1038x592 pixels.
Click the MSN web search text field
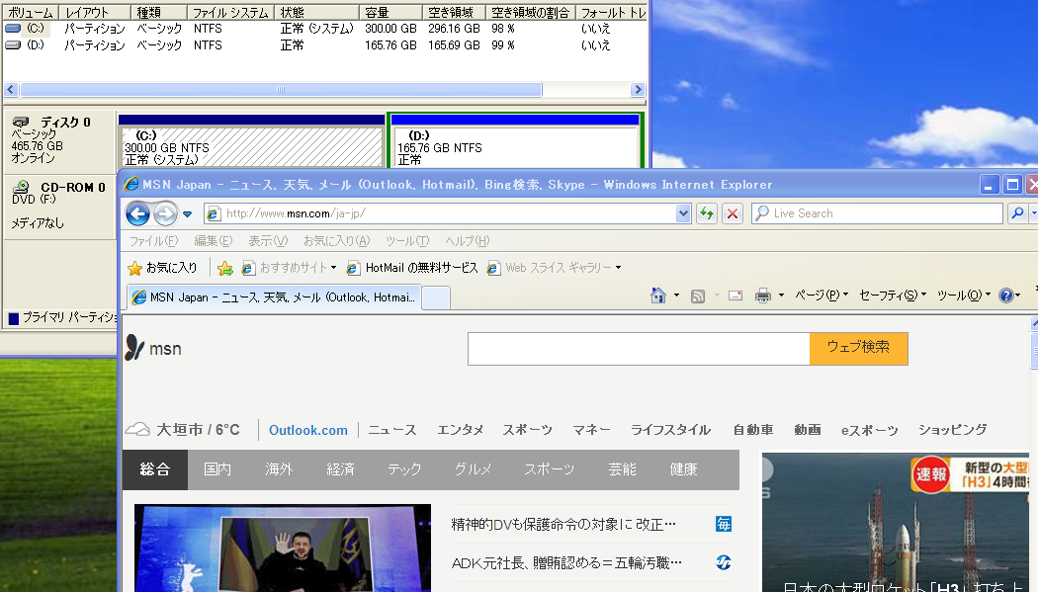(x=639, y=349)
